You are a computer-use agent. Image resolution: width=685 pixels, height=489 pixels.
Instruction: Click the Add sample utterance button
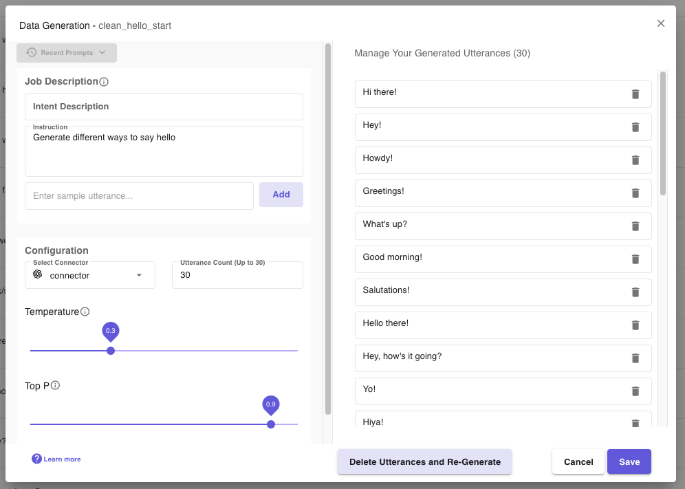click(x=281, y=195)
